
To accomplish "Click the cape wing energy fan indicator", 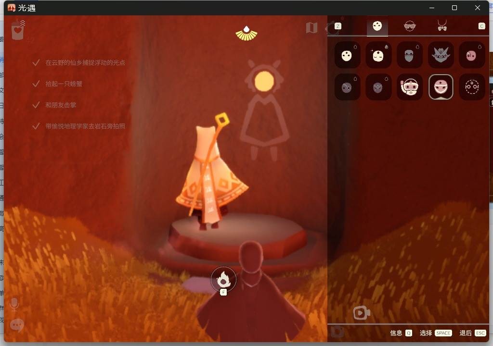I will (x=246, y=34).
